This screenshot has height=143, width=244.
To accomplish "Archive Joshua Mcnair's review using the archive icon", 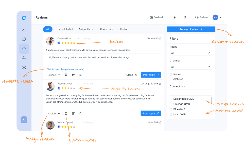I will [73, 113].
